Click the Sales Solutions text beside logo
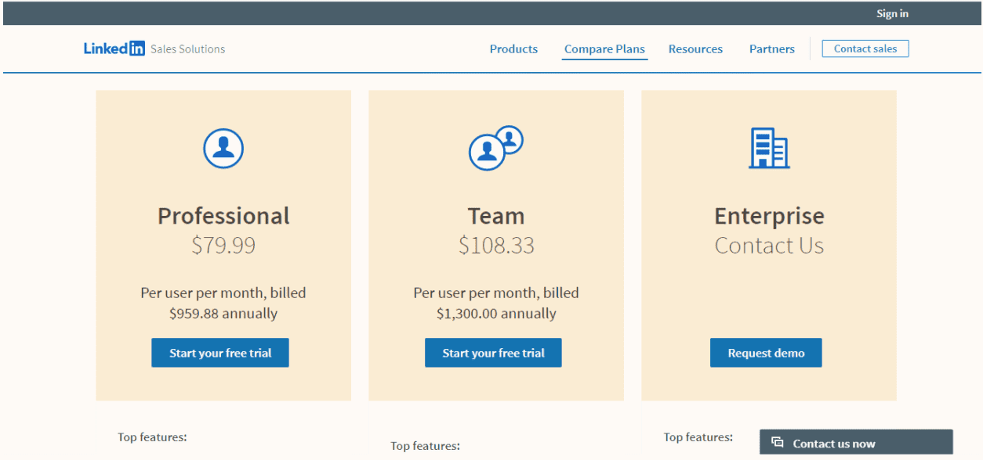 187,49
